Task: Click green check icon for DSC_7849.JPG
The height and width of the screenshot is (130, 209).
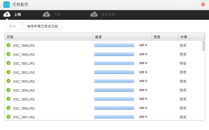Action: [x=8, y=45]
